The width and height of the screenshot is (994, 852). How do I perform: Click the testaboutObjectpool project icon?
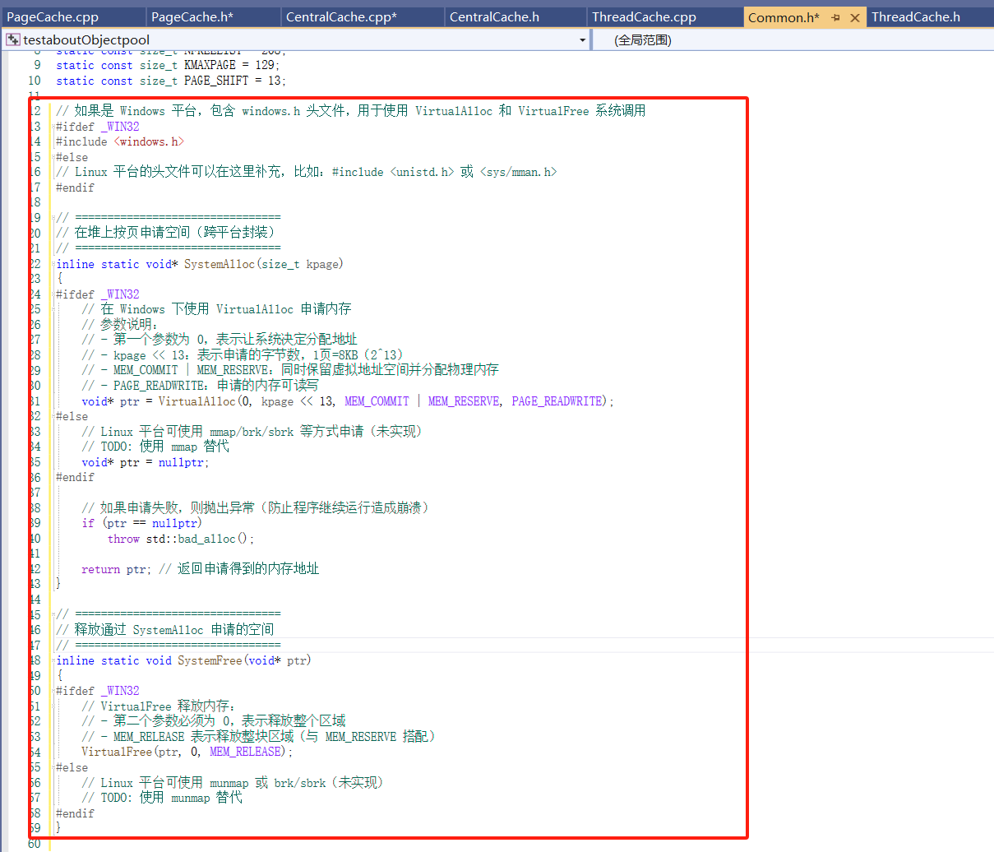tap(13, 39)
